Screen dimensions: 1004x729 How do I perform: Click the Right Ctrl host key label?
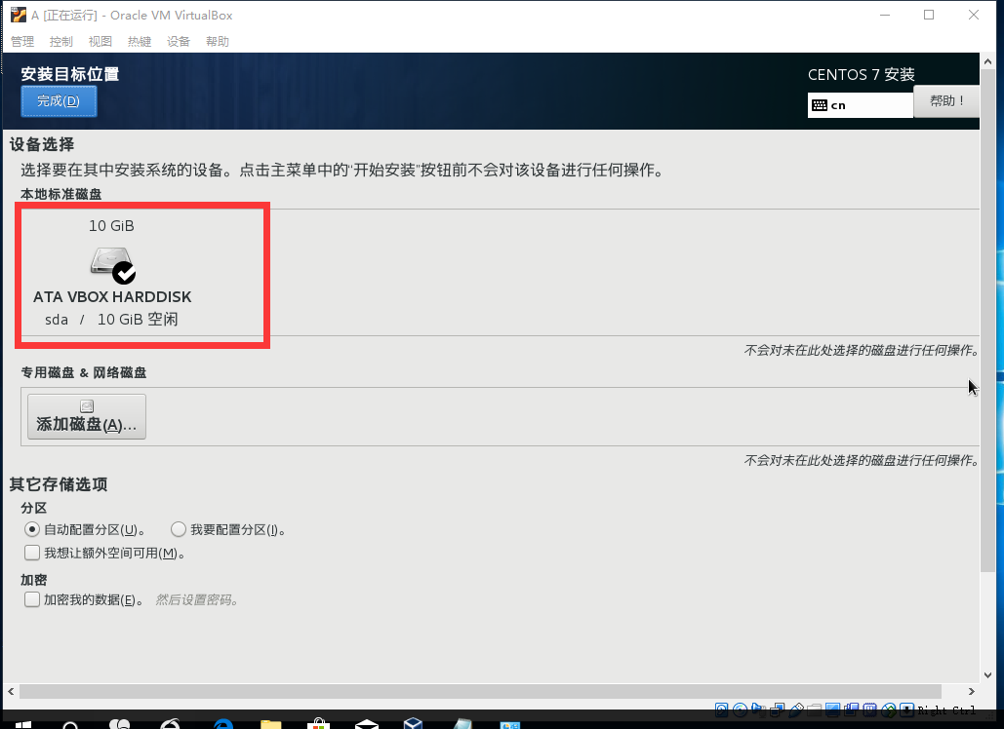pyautogui.click(x=946, y=710)
